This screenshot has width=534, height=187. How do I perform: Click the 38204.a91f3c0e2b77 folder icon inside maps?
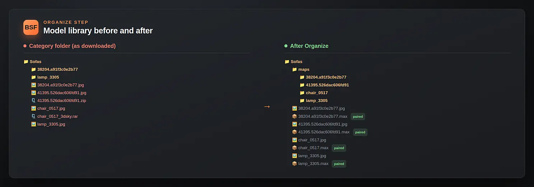click(302, 77)
